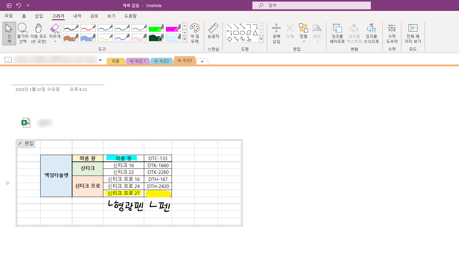Open 색 및 두께 color palette
The width and height of the screenshot is (459, 268).
pyautogui.click(x=195, y=33)
